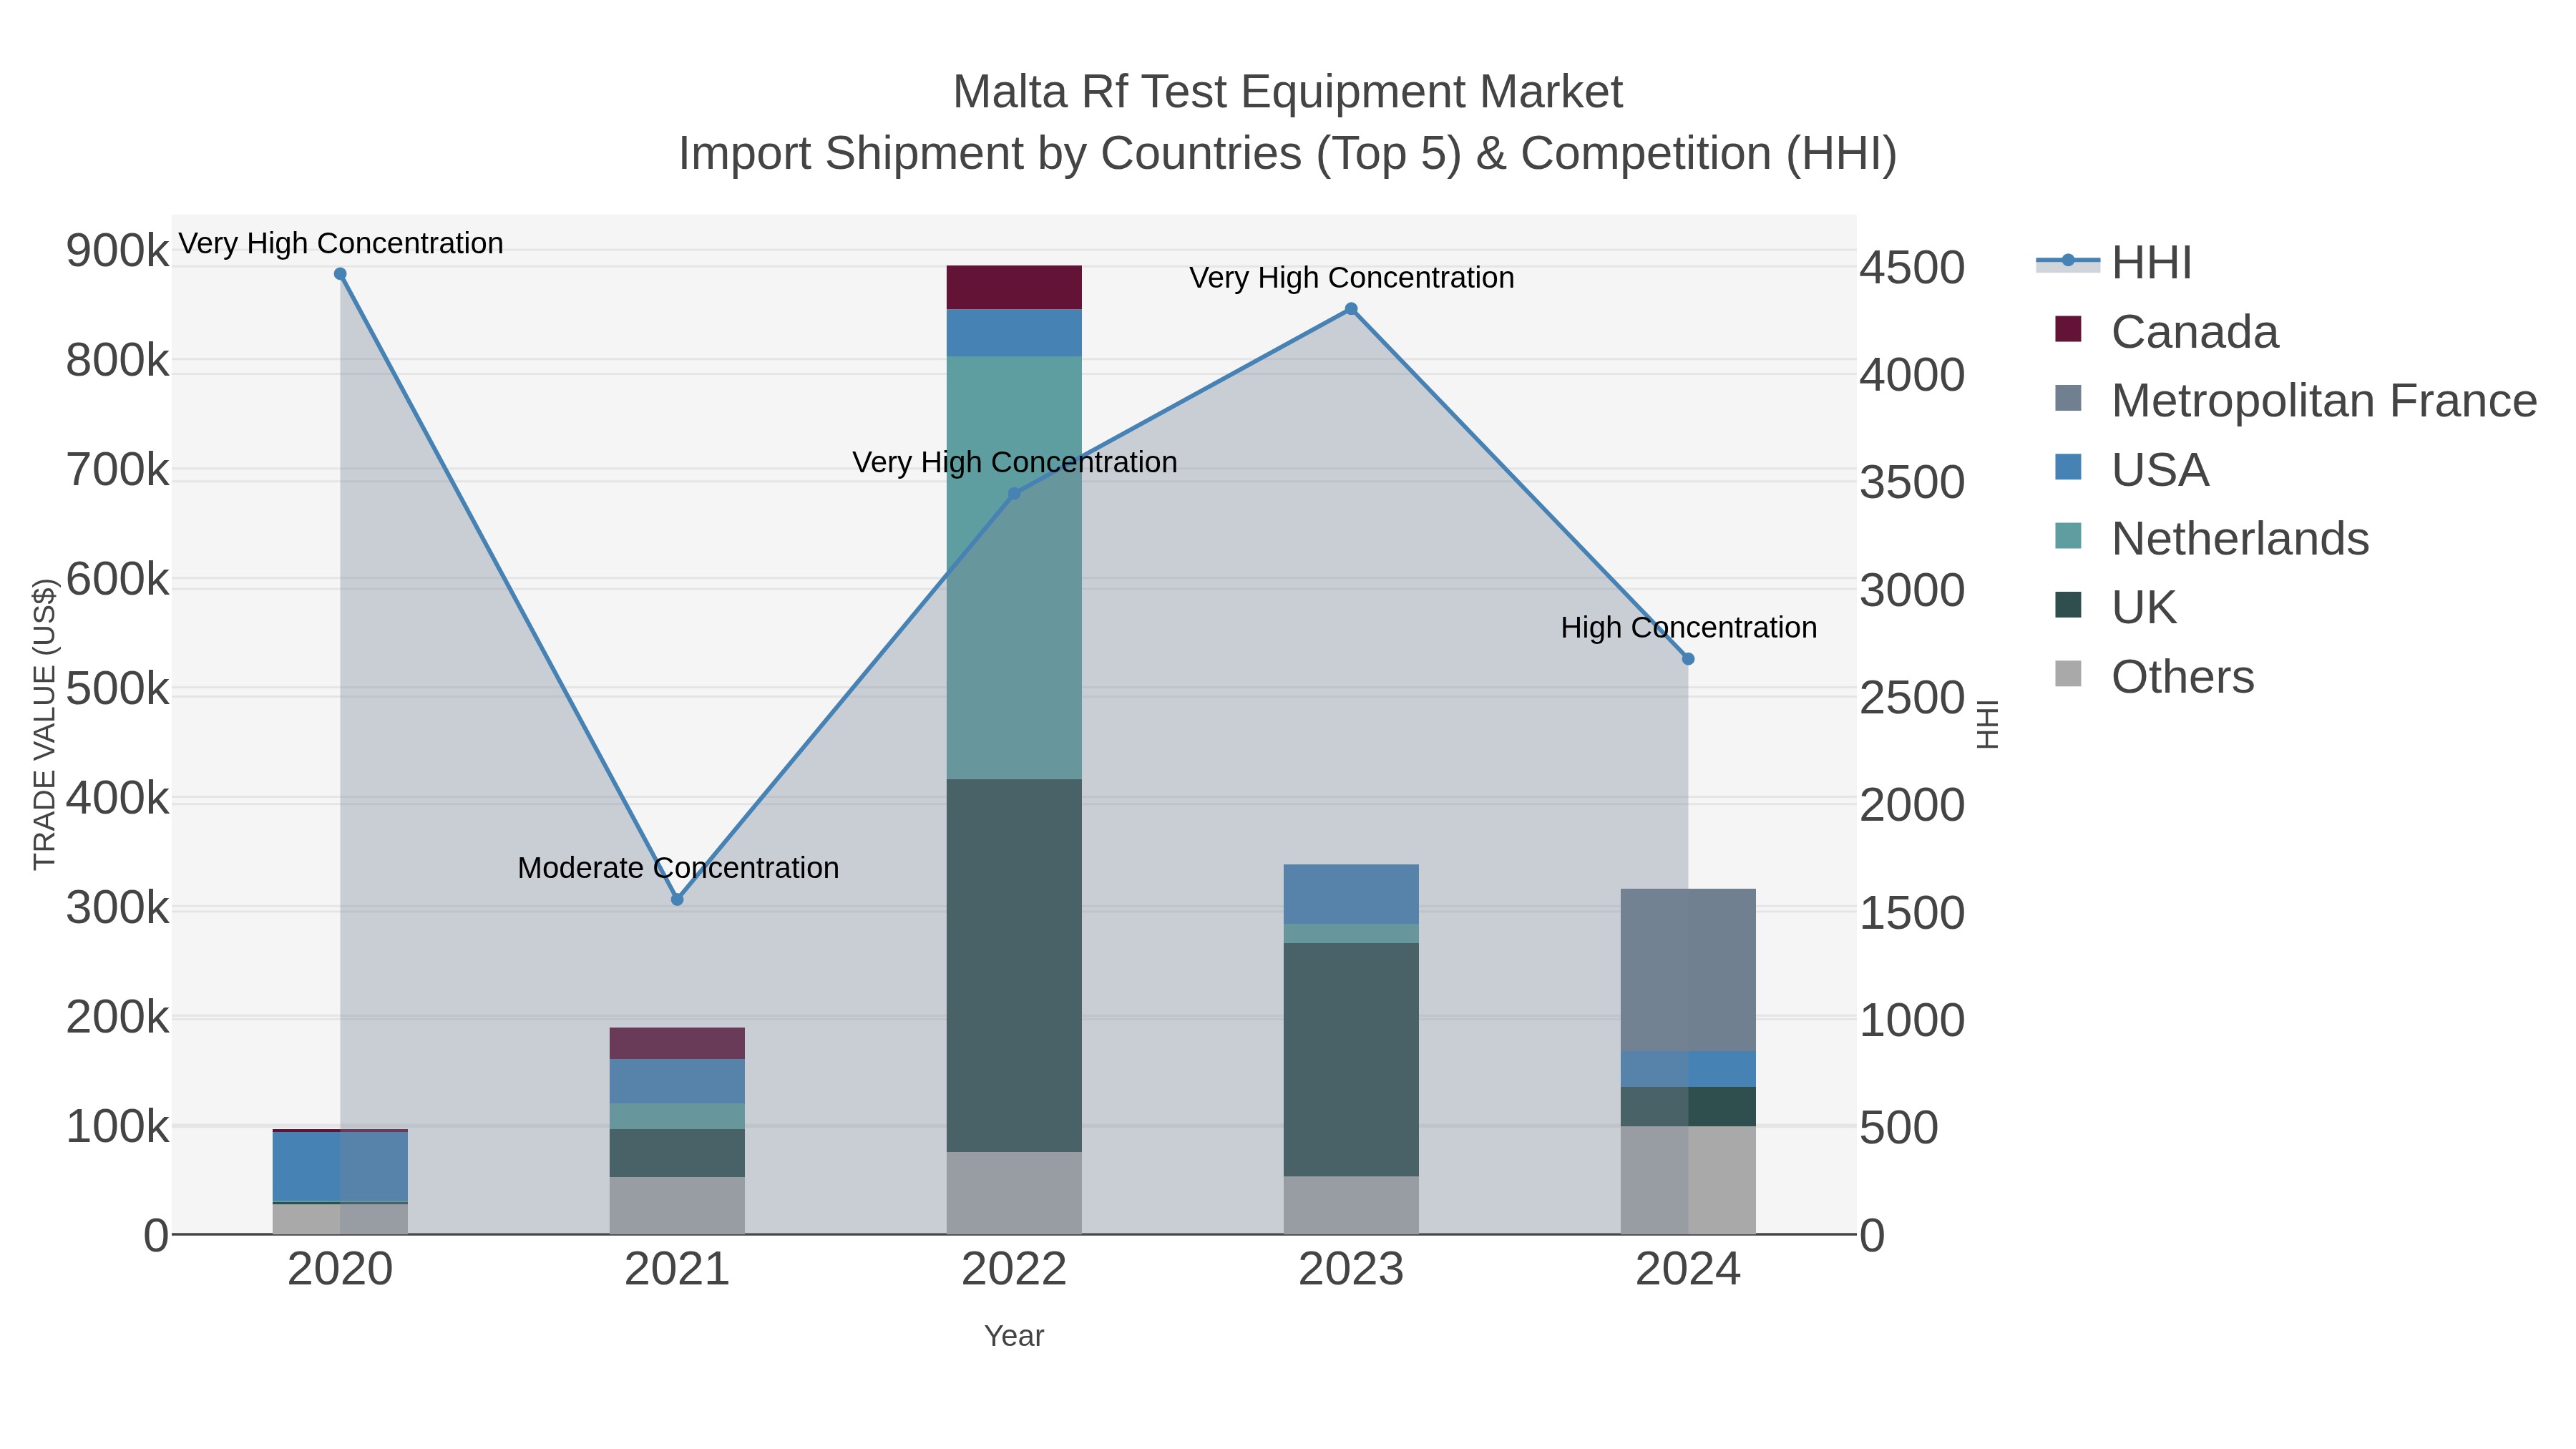Click the chart title 'Malta Rf Test Equipment Market'
Screen dimensions: 2576x1449
coord(1288,92)
